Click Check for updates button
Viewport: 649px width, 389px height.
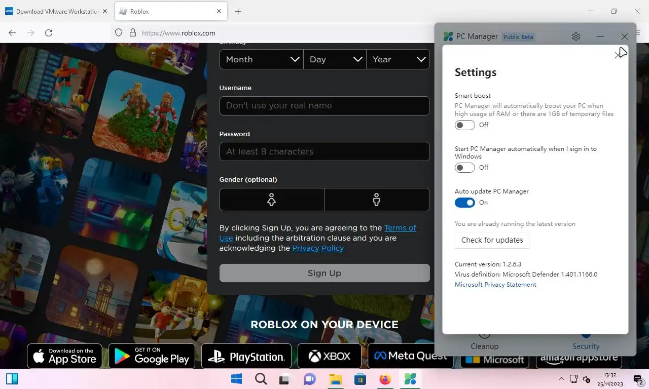(x=492, y=240)
